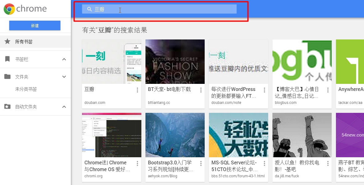Collapse the 书签栏 section chevron
The width and height of the screenshot is (364, 185).
(64, 59)
